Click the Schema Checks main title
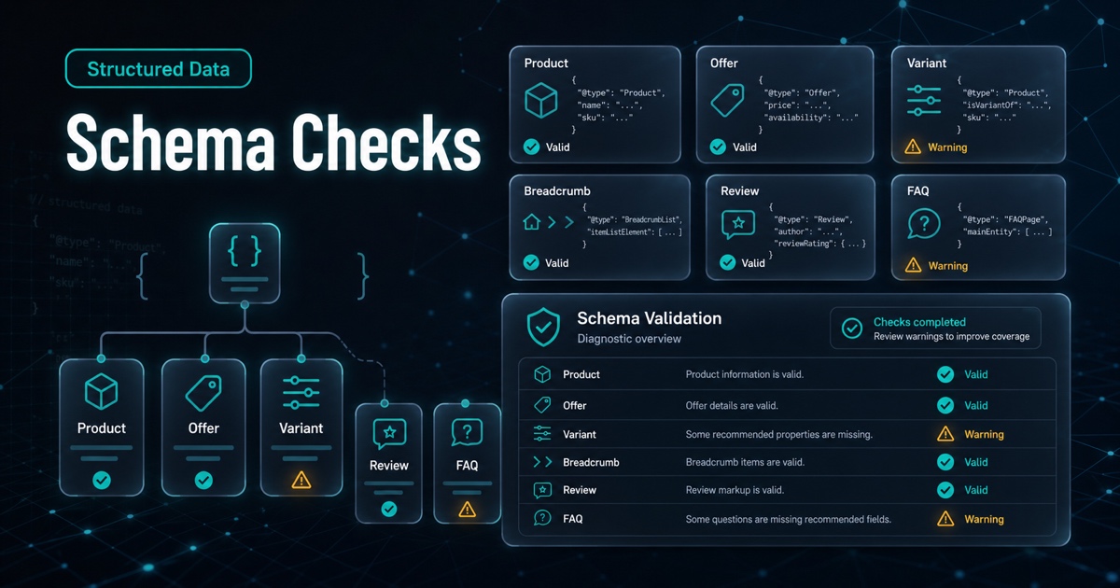This screenshot has height=588, width=1120. [273, 142]
